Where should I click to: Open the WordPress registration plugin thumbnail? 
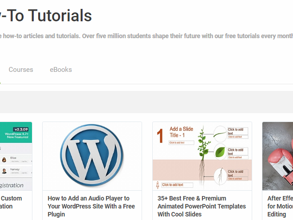(x=16, y=156)
